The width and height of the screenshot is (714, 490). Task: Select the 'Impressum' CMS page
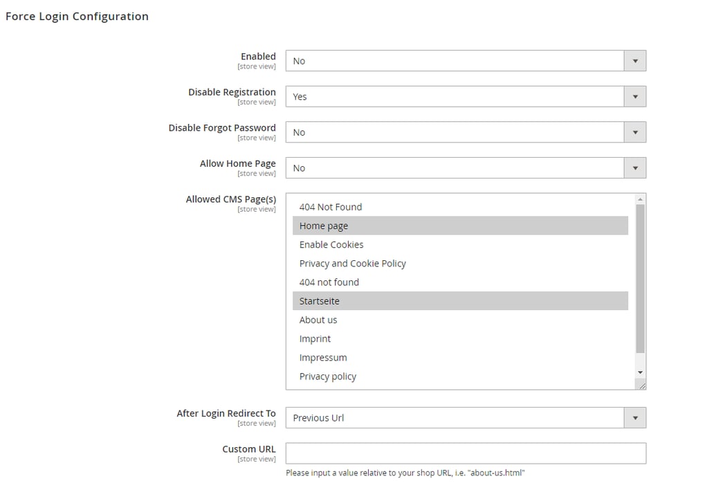point(323,357)
